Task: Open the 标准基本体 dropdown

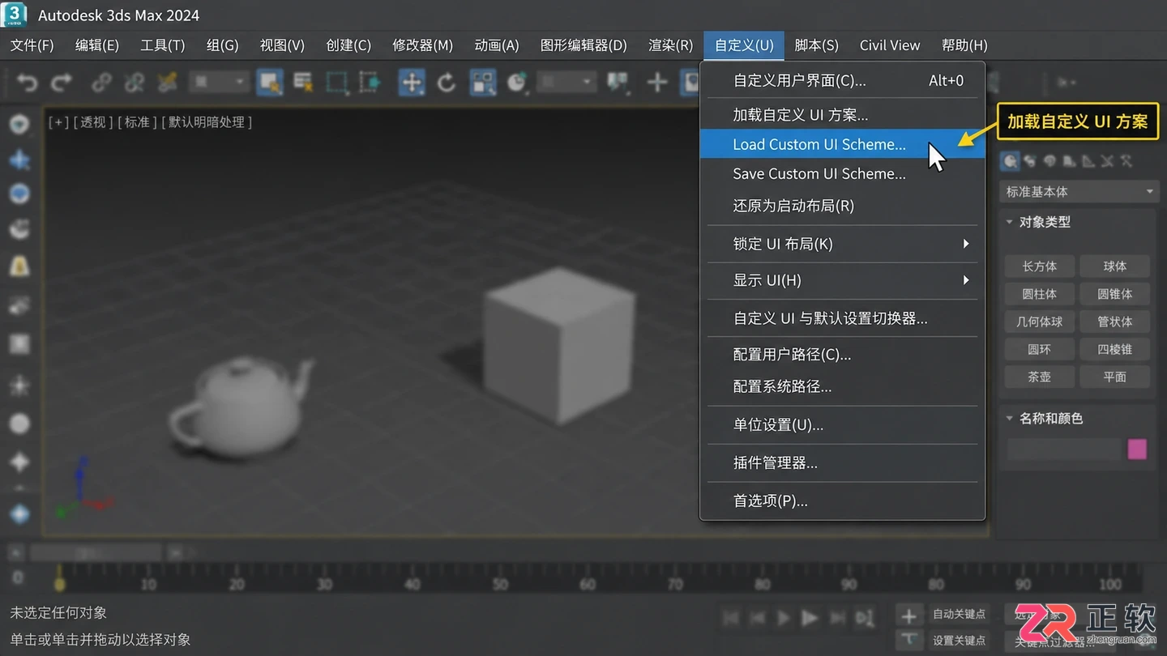Action: pos(1078,192)
